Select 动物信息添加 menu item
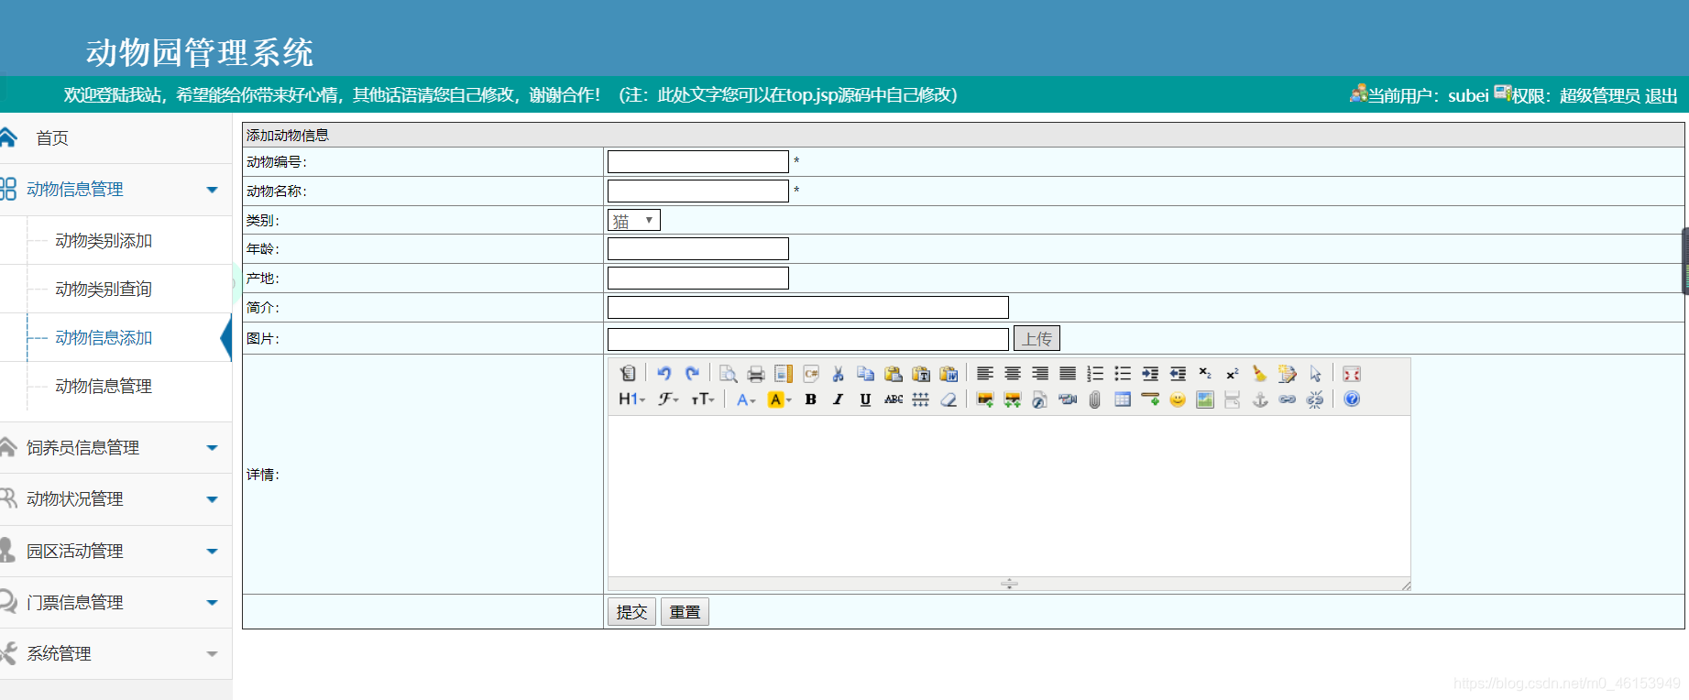1689x700 pixels. (x=104, y=338)
